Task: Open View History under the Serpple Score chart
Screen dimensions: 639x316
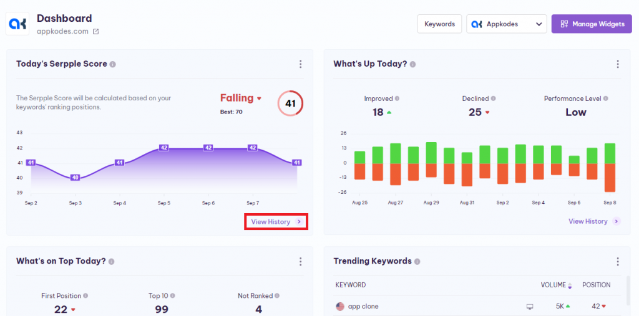Action: [x=275, y=221]
